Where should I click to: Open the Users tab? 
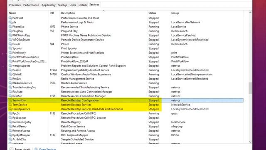73,5
